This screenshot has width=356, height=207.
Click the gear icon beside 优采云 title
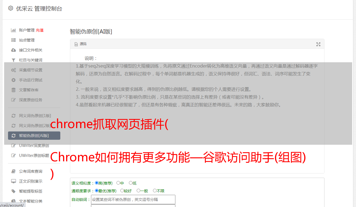coord(11,8)
